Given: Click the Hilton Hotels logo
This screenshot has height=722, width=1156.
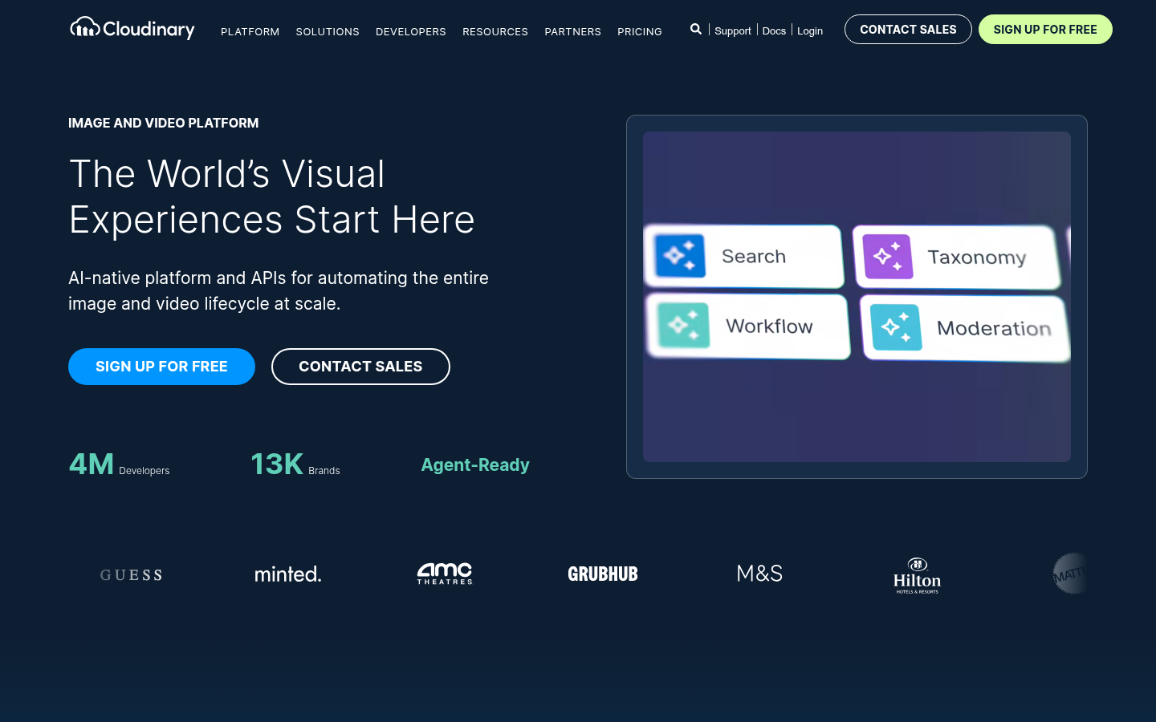Looking at the screenshot, I should click(x=917, y=575).
